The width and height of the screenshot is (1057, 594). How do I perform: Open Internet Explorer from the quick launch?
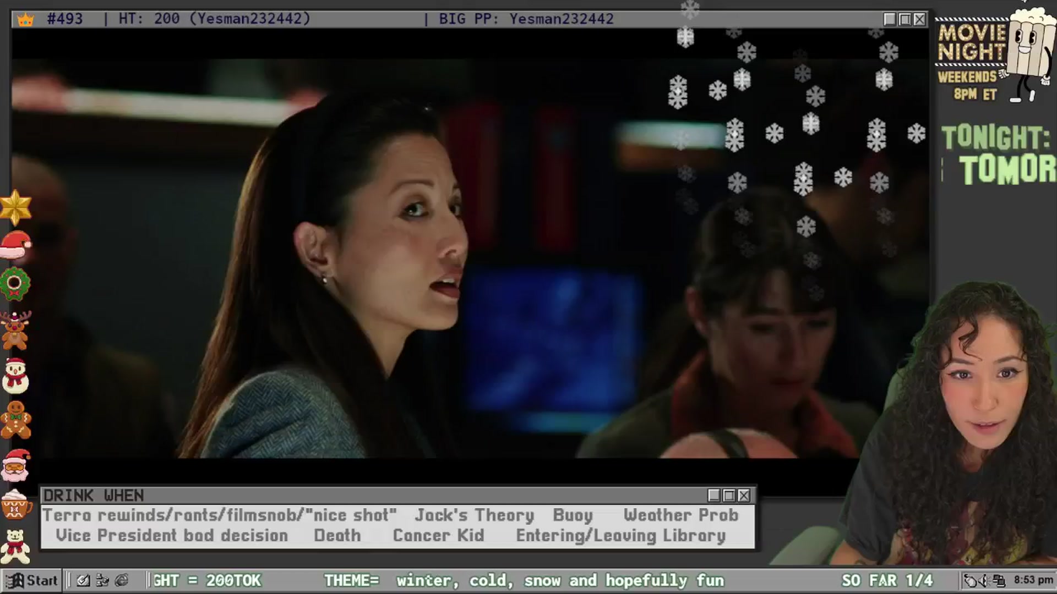coord(122,580)
